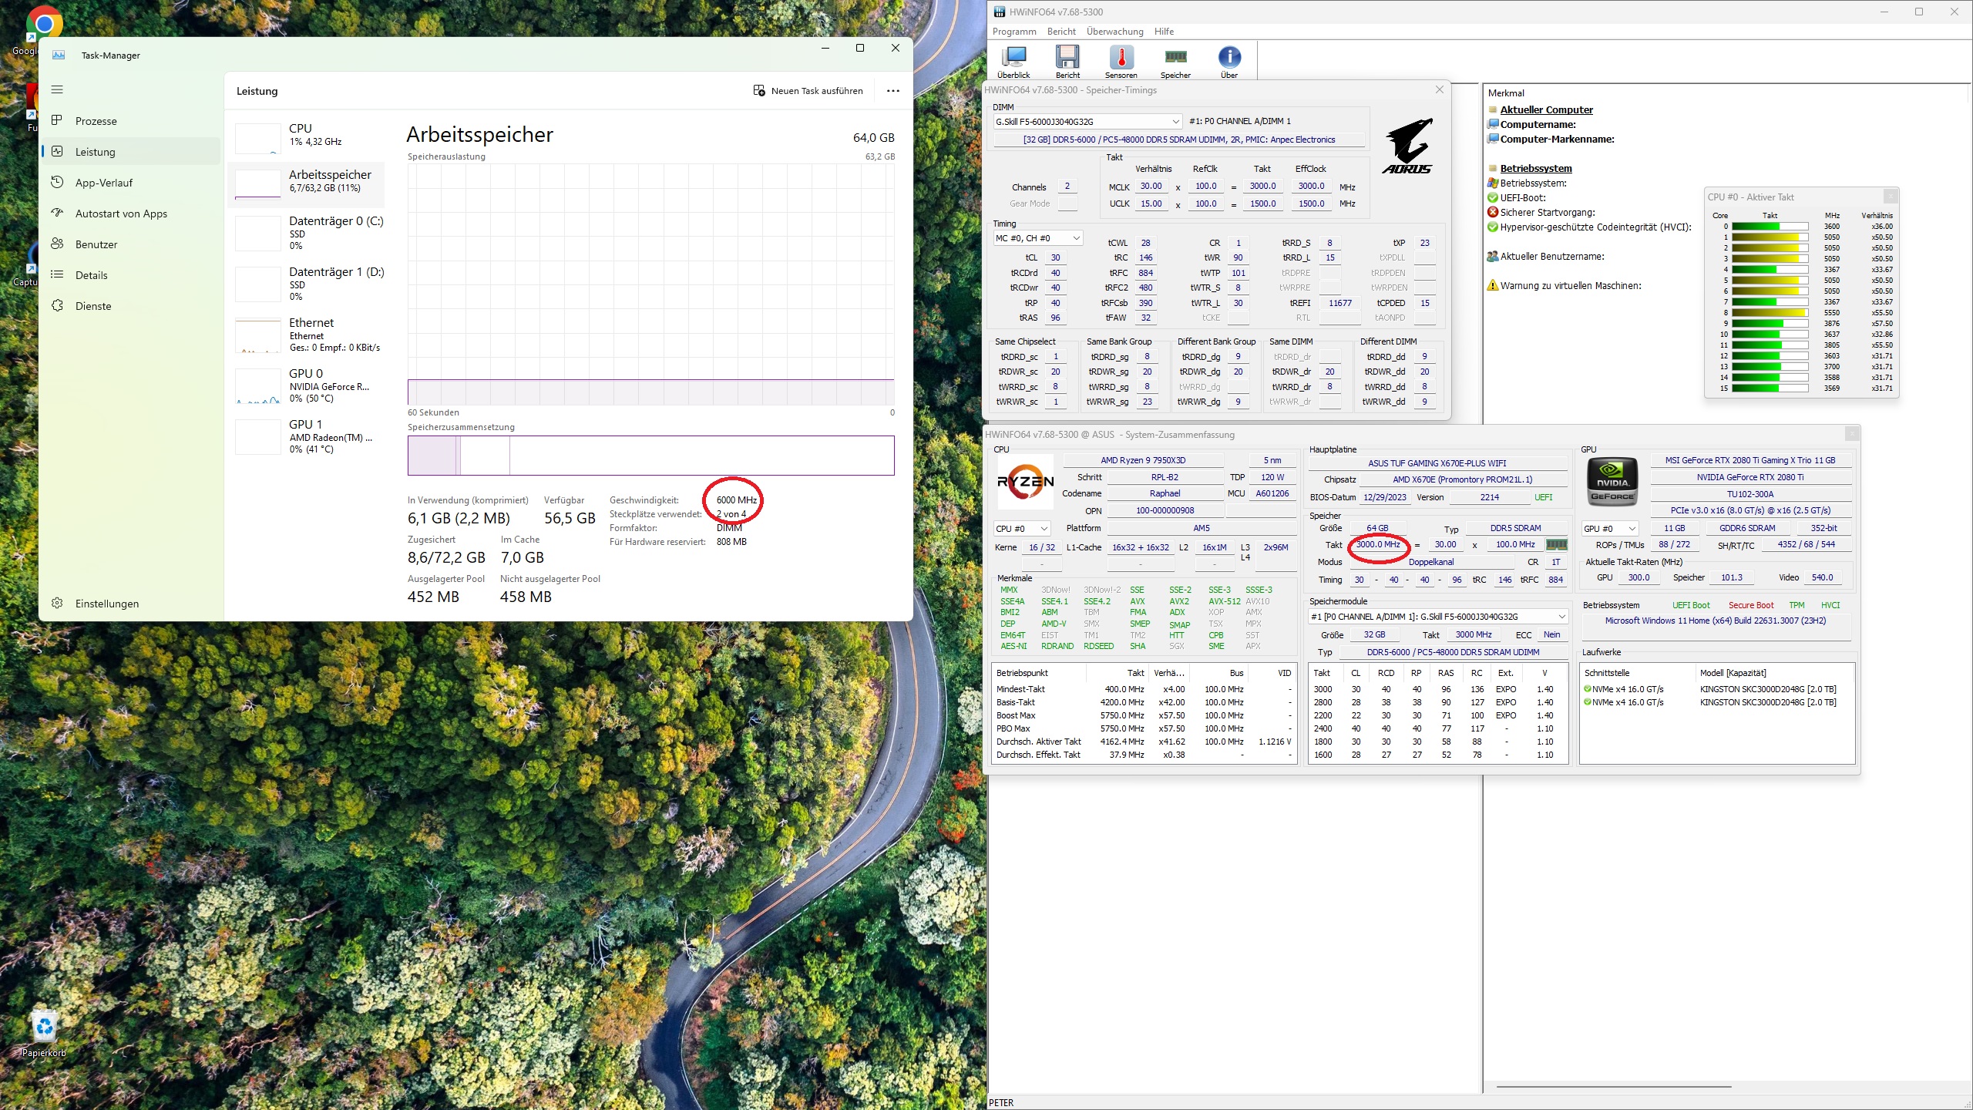Image resolution: width=1973 pixels, height=1110 pixels.
Task: Click the ASUS TUF GAMING X670E-PLUS WIFI field
Action: click(1437, 463)
